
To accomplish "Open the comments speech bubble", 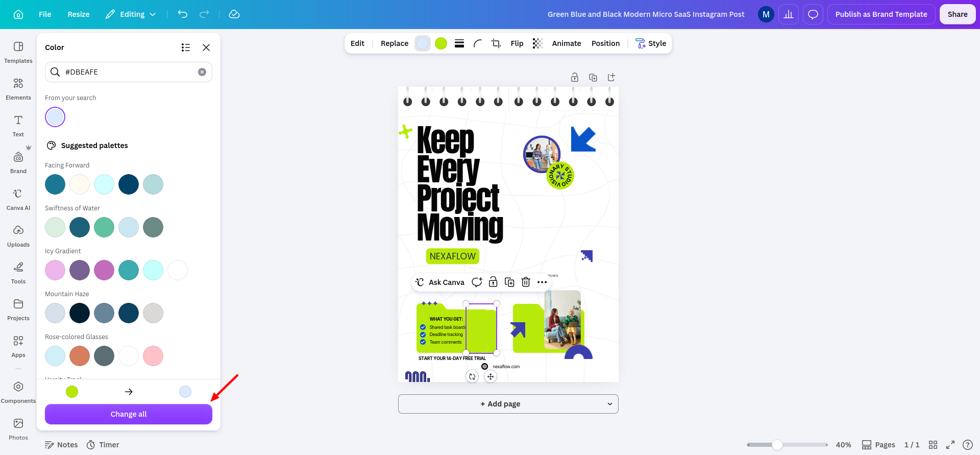I will (x=813, y=14).
